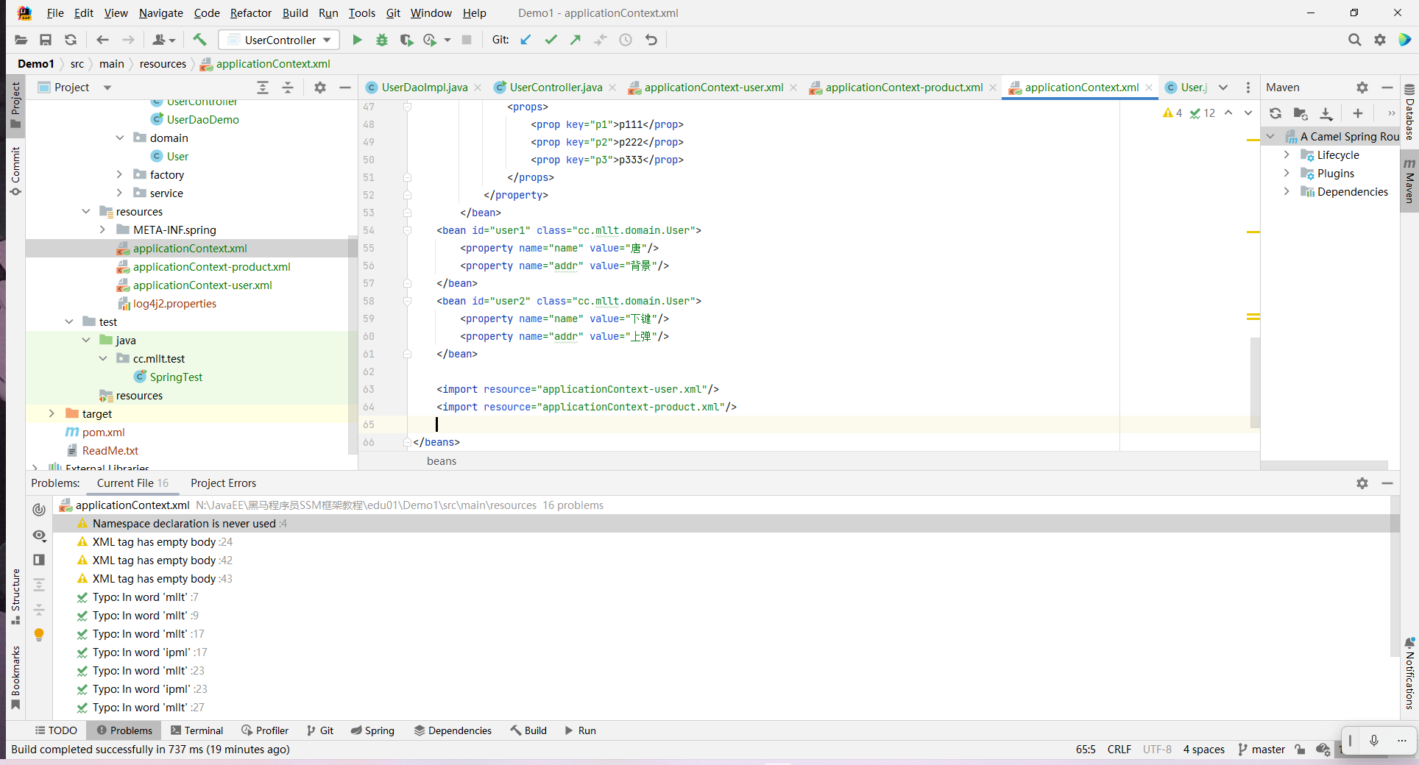Open the Navigate menu
Viewport: 1419px width, 765px height.
tap(160, 13)
